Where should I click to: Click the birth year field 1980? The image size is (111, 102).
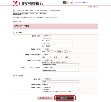click(50, 52)
